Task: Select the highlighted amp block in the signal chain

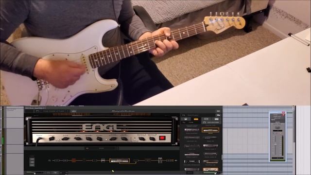Action: coord(120,160)
